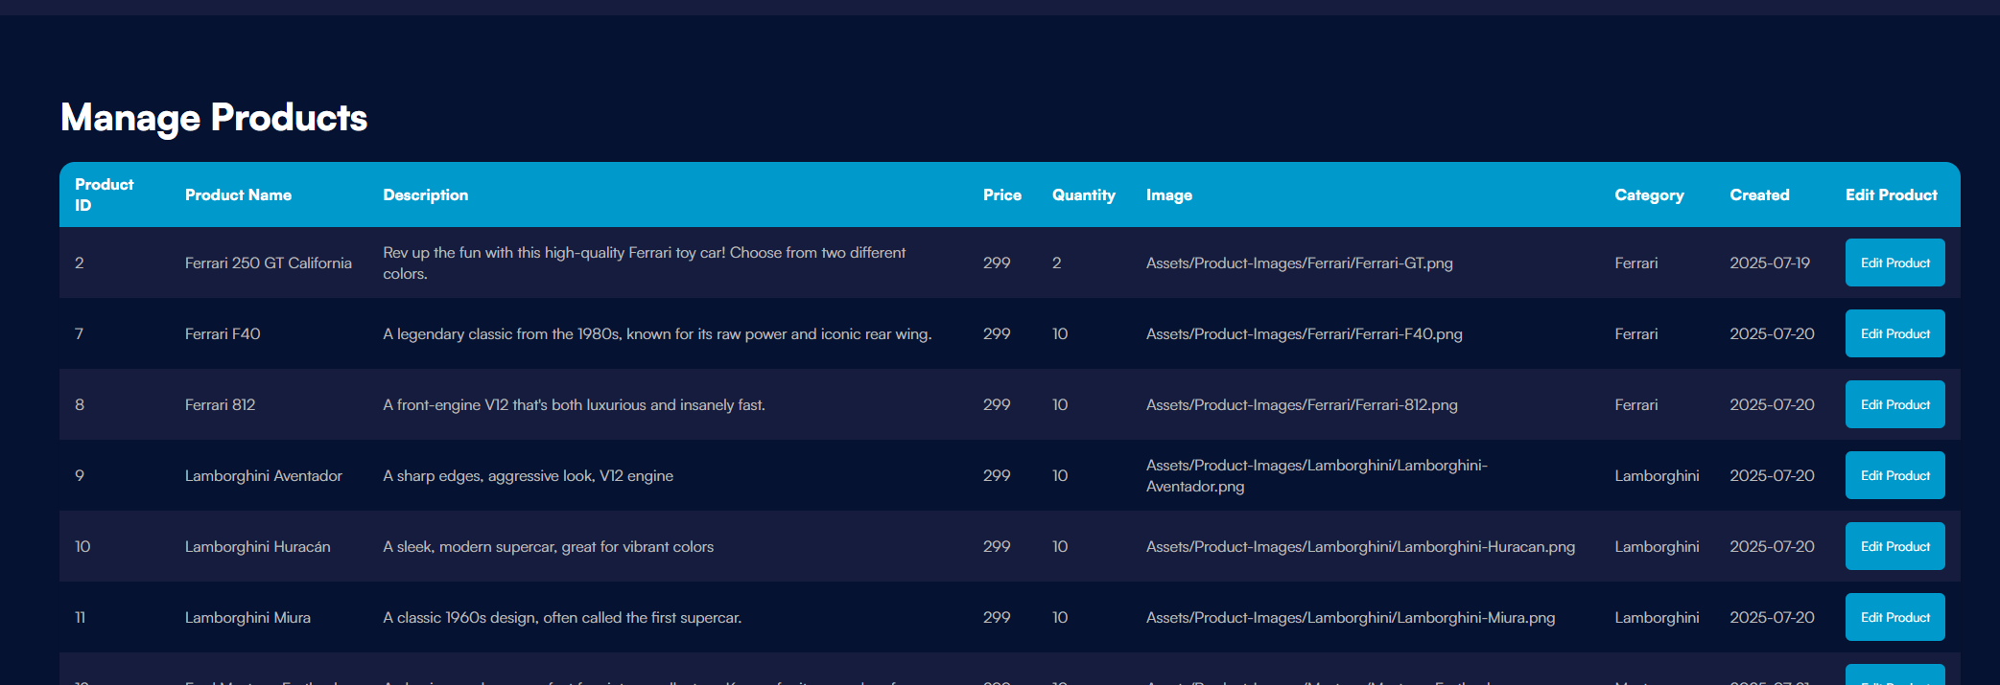This screenshot has height=685, width=2000.
Task: Click Edit Product for Lamborghini Miura
Action: coord(1894,617)
